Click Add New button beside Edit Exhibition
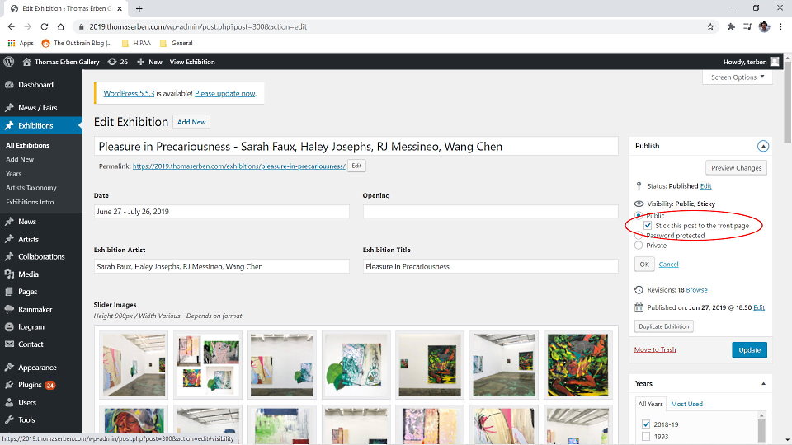 click(191, 122)
